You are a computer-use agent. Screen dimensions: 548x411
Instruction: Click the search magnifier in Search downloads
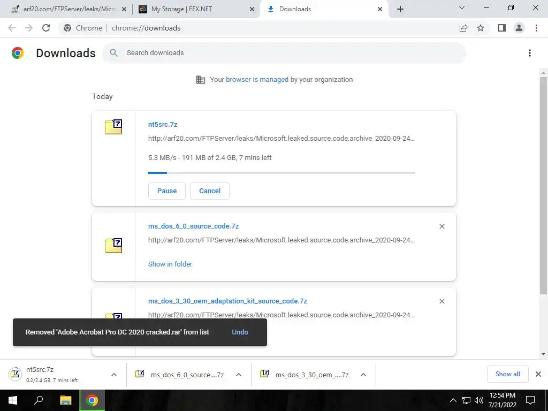[113, 53]
